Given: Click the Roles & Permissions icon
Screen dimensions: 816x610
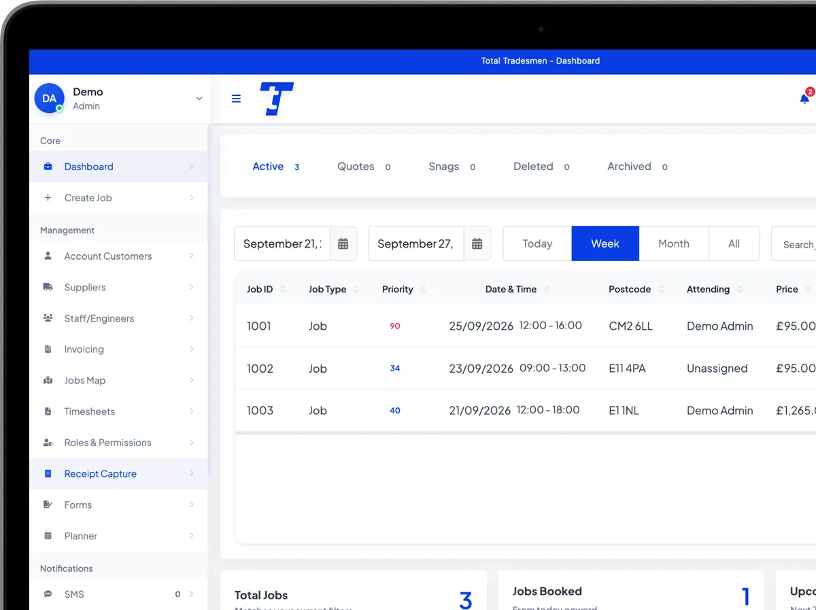Looking at the screenshot, I should [x=48, y=443].
